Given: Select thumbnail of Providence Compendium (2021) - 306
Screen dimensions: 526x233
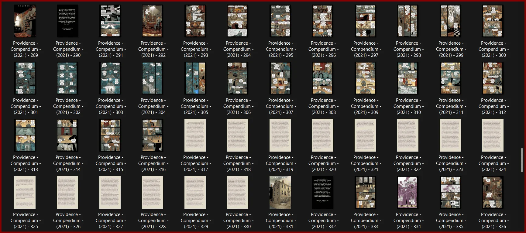Looking at the screenshot, I should coord(238,78).
